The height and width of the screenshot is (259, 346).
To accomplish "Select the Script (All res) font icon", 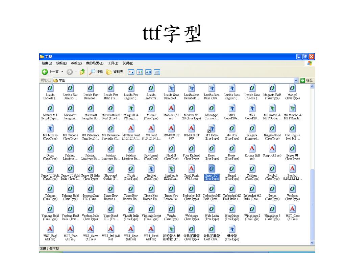I will 272,149.
